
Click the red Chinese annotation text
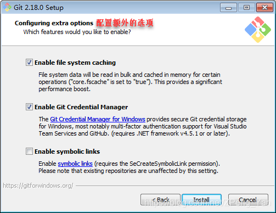(125, 23)
